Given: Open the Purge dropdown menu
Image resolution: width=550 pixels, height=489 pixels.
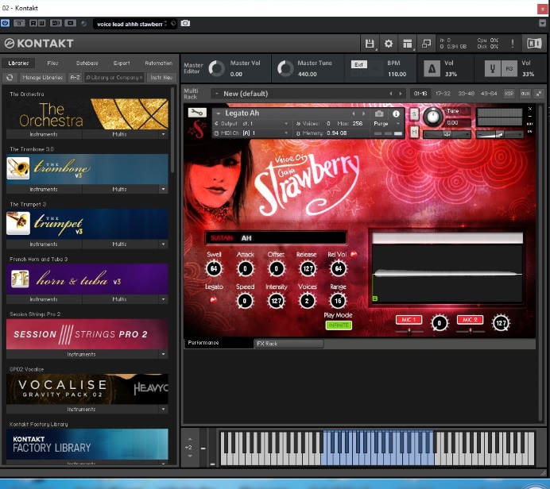Looking at the screenshot, I should coord(387,124).
